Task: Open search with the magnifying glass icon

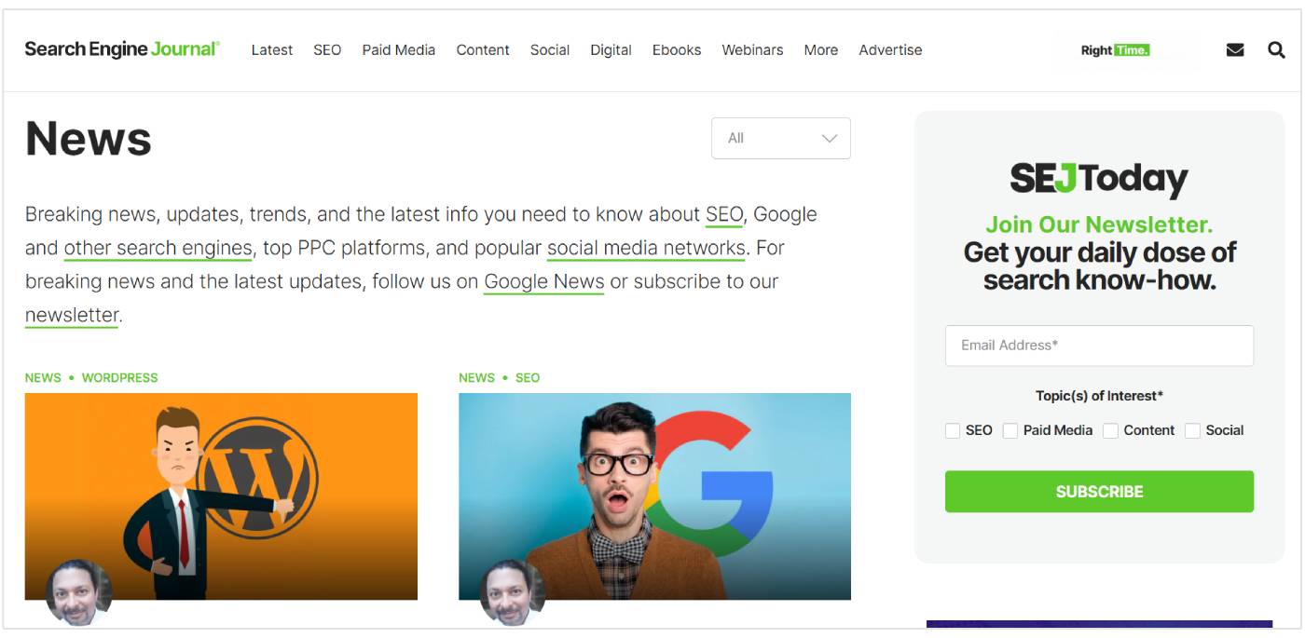Action: 1276,50
